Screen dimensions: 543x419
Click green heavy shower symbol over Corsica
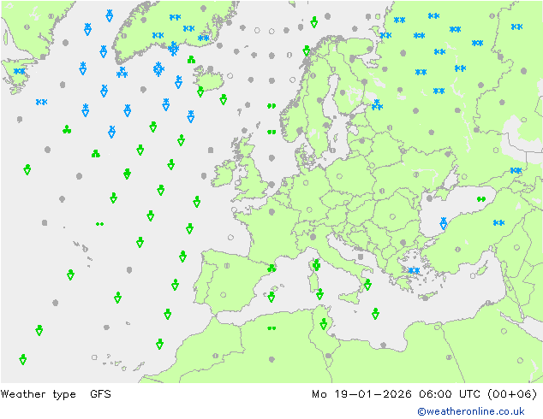[316, 265]
